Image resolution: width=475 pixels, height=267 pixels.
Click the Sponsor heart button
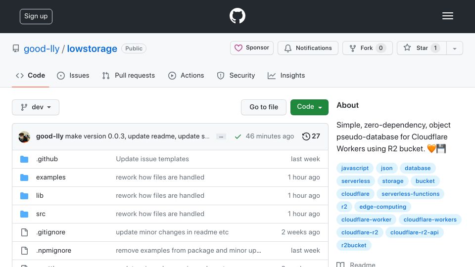(x=252, y=48)
